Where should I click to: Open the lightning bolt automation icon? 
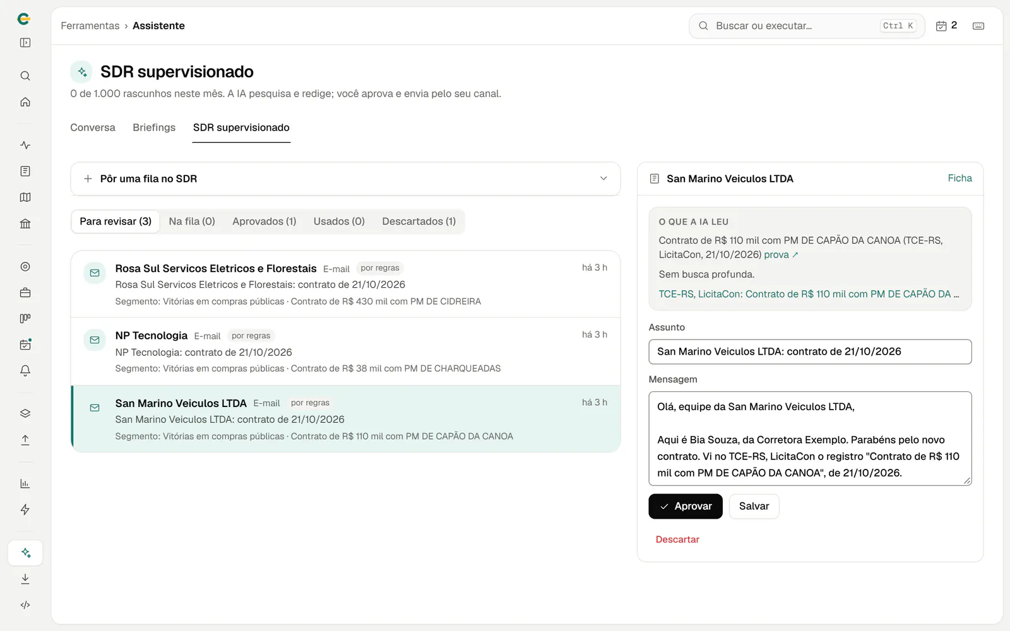[x=25, y=510]
